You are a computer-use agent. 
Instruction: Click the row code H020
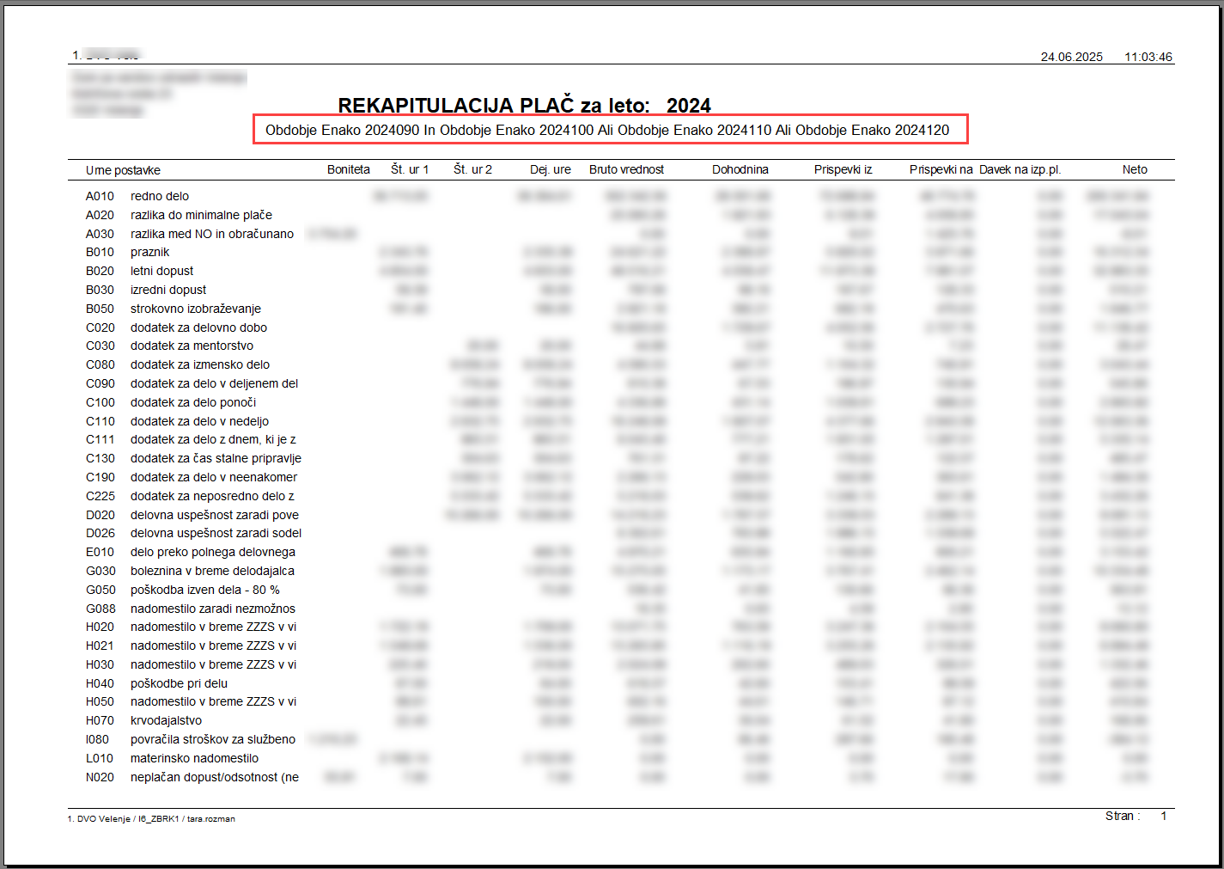pos(100,627)
